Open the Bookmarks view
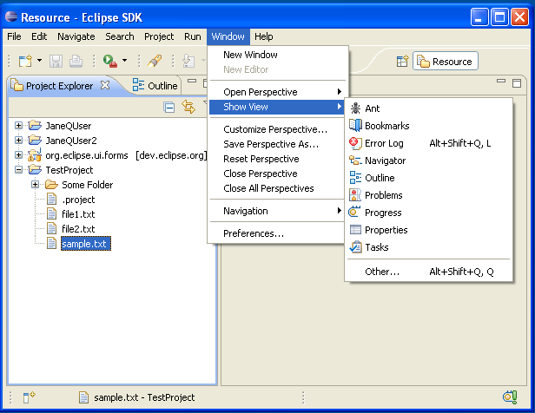Viewport: 535px width, 413px height. [x=386, y=126]
